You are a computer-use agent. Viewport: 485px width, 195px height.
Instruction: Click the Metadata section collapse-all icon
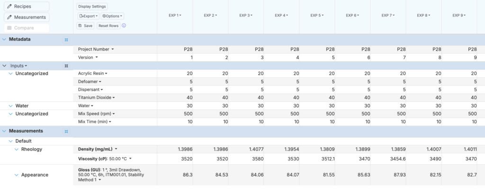(x=66, y=40)
